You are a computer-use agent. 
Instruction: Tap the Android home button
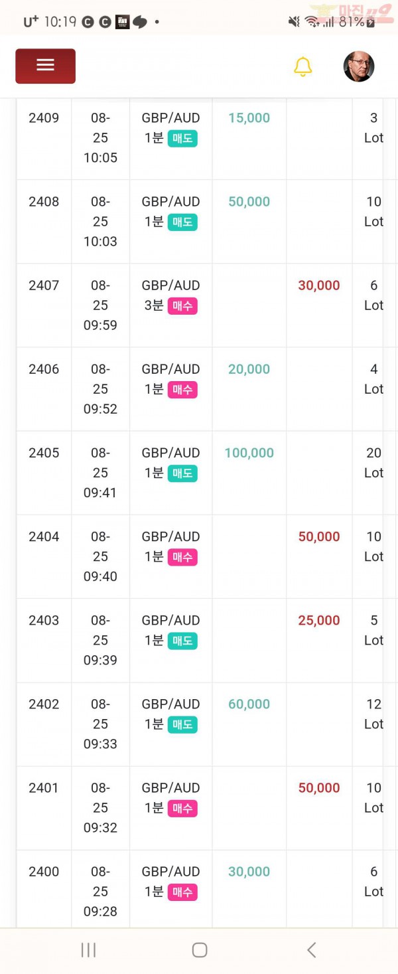point(200,949)
